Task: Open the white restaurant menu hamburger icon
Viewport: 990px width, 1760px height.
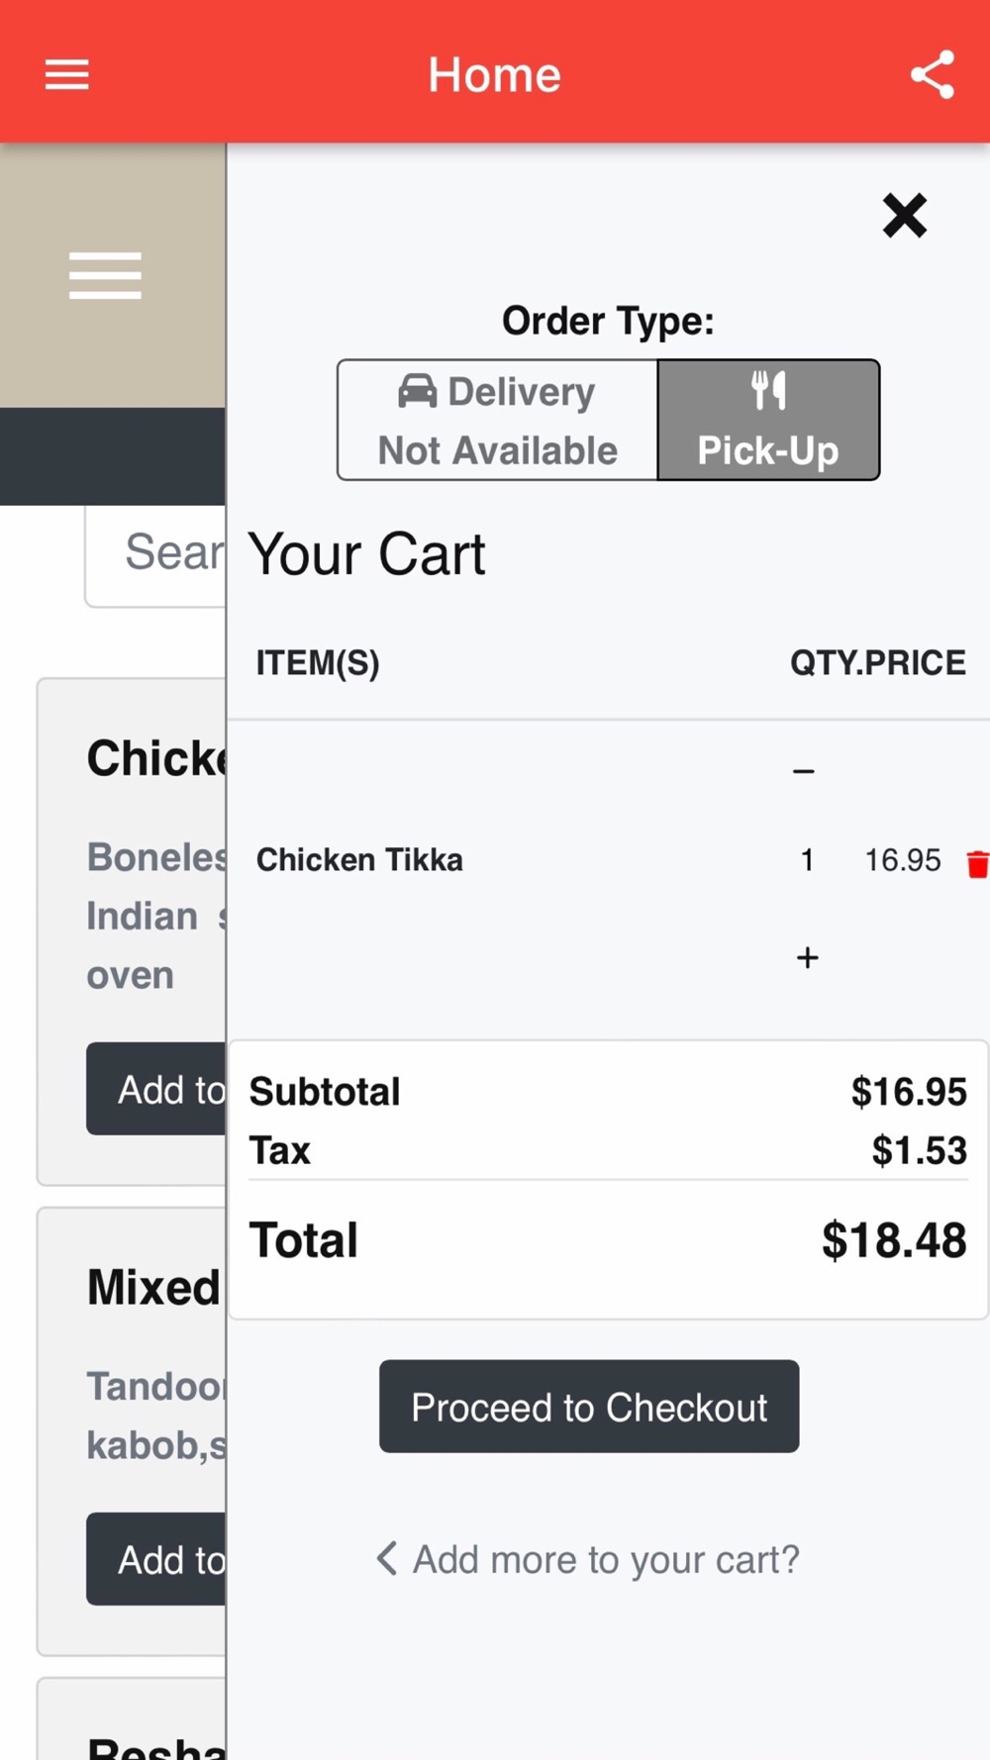Action: pyautogui.click(x=105, y=275)
